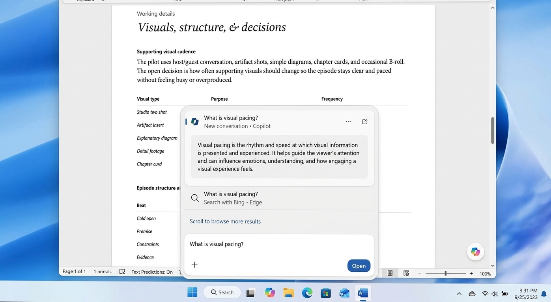Click the scroll up arrow of the document

493,8
